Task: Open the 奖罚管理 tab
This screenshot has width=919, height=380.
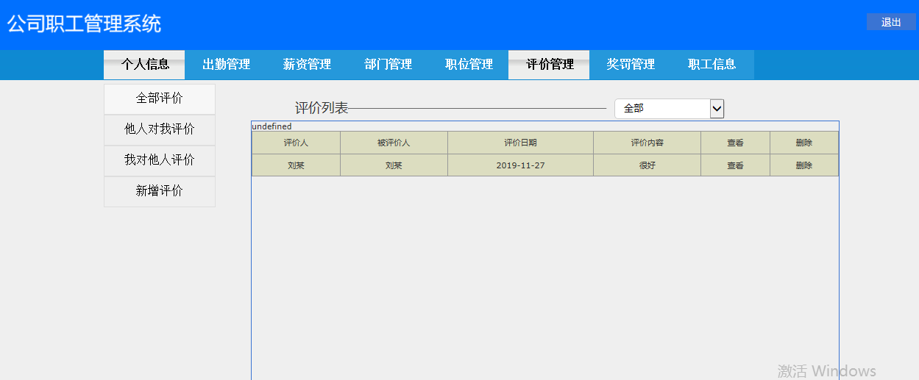Action: (x=631, y=65)
